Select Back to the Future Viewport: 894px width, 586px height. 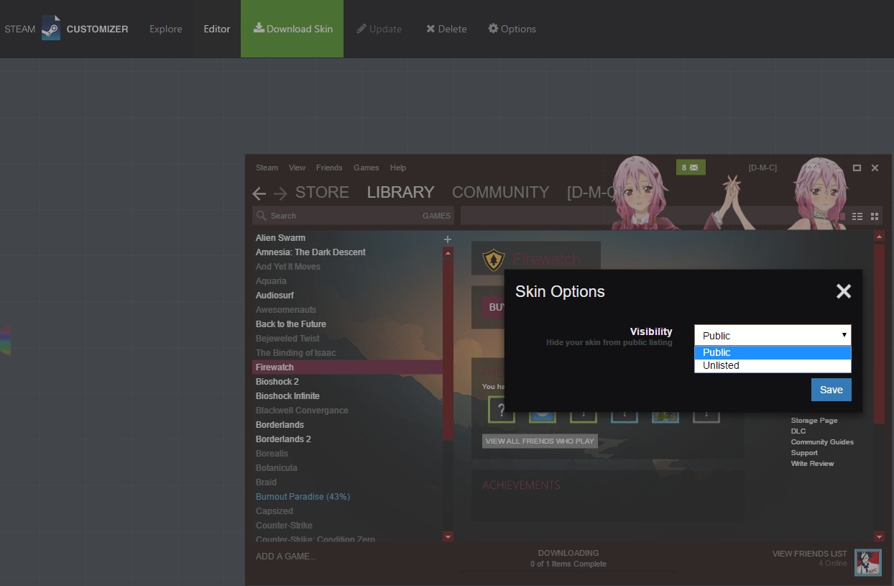[x=291, y=324]
